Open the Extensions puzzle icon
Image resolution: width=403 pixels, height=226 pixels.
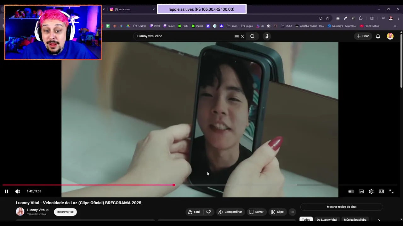[361, 18]
